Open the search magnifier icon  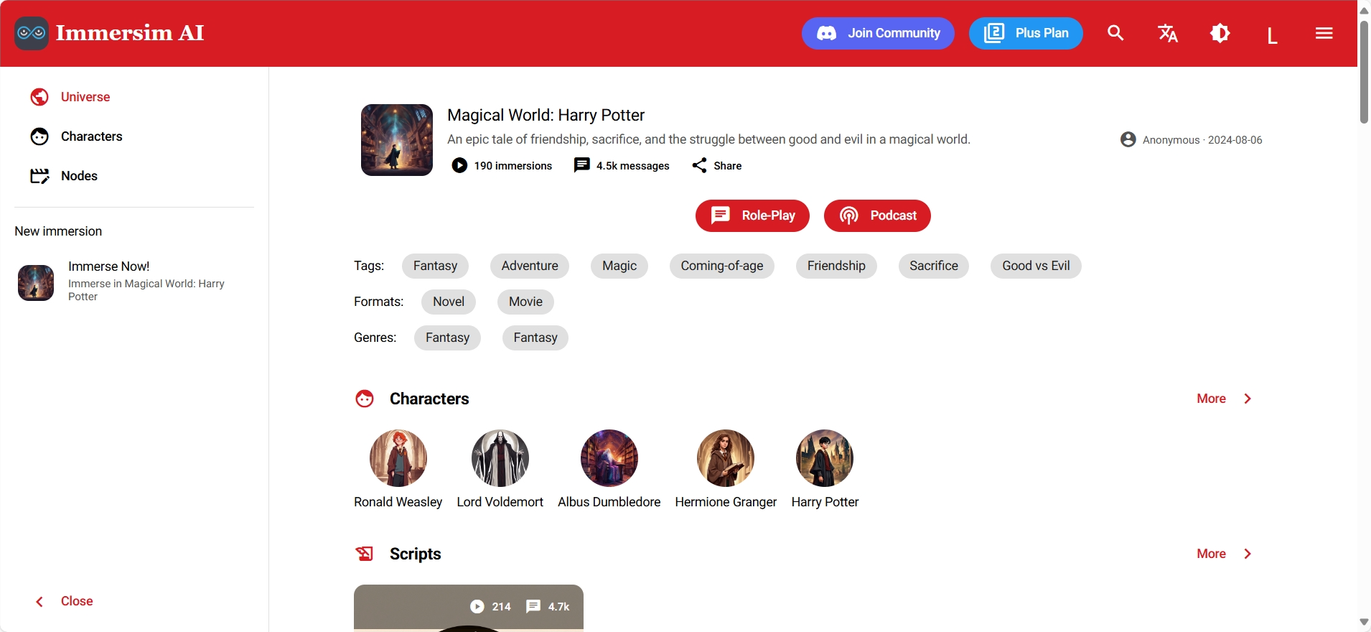point(1115,33)
